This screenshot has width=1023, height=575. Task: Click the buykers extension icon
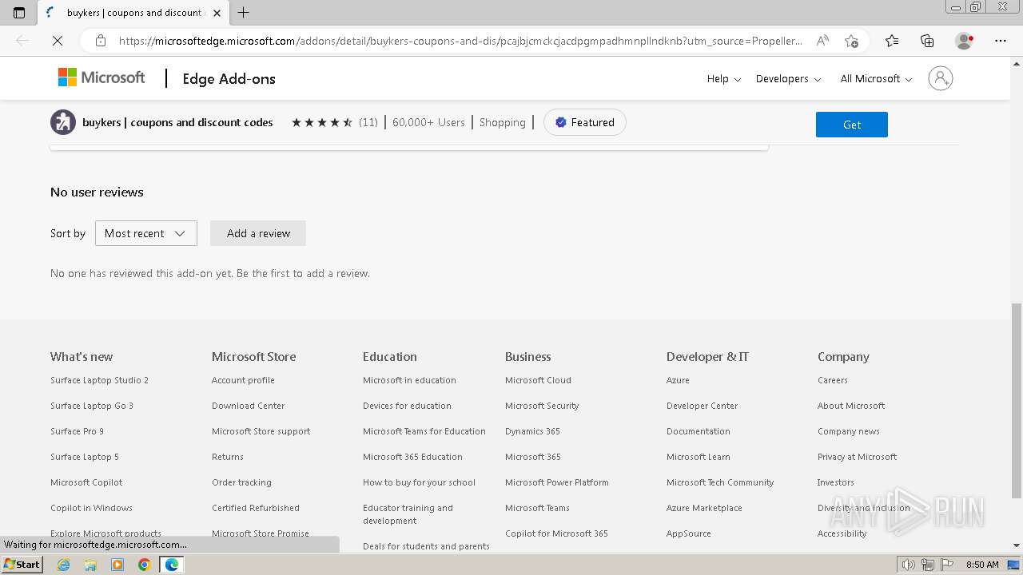(x=63, y=122)
